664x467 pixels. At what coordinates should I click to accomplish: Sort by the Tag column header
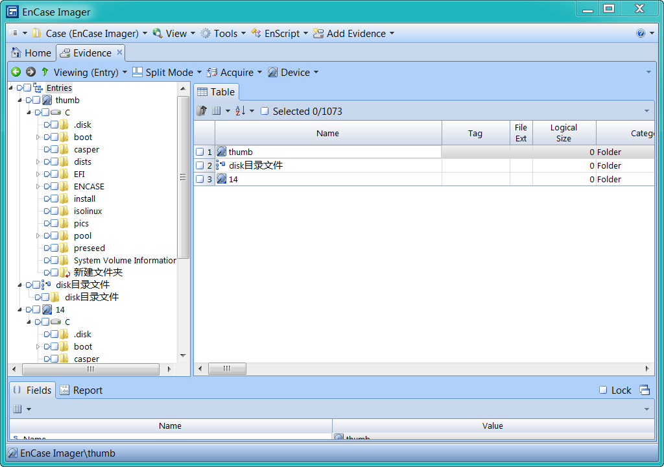click(x=475, y=133)
